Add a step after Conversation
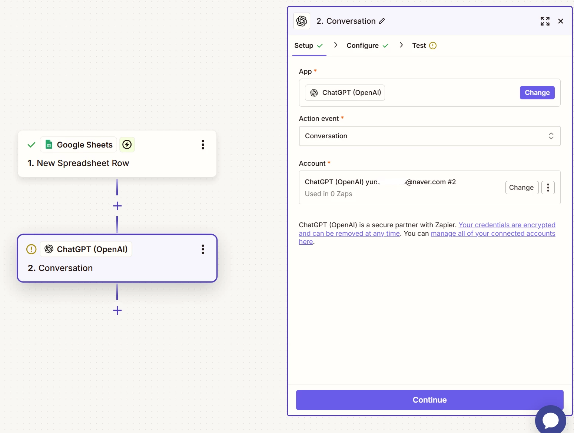The height and width of the screenshot is (433, 574). point(117,310)
